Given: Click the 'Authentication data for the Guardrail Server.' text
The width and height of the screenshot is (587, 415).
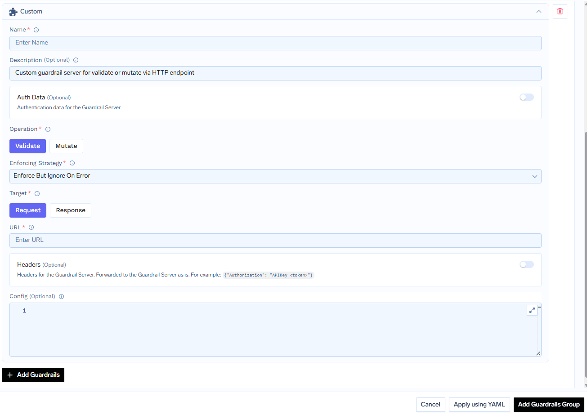Looking at the screenshot, I should pos(69,108).
